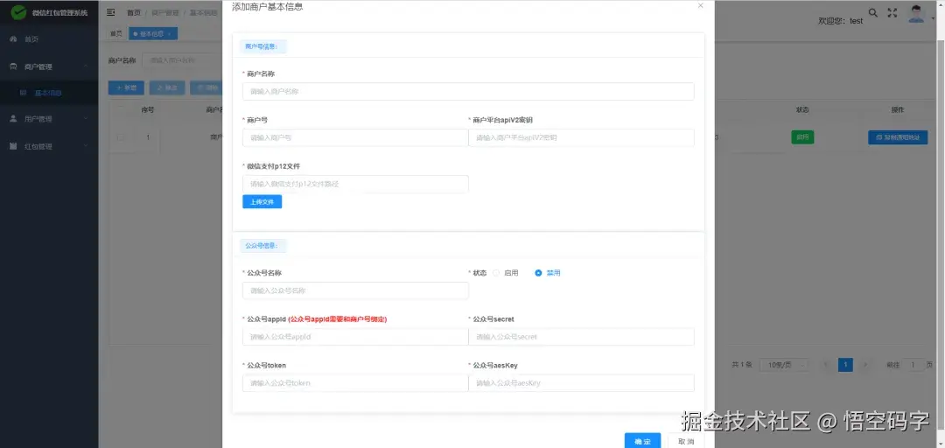Image resolution: width=945 pixels, height=448 pixels.
Task: Focus the 商户名称 field in the dialog
Action: click(x=468, y=92)
